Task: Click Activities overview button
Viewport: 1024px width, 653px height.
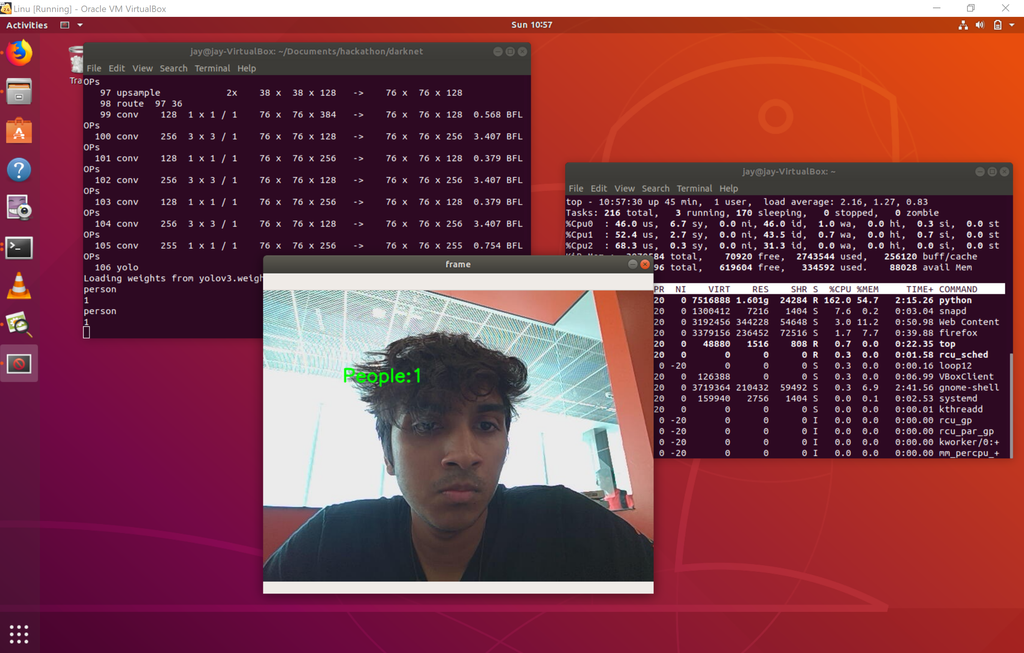Action: click(x=27, y=25)
